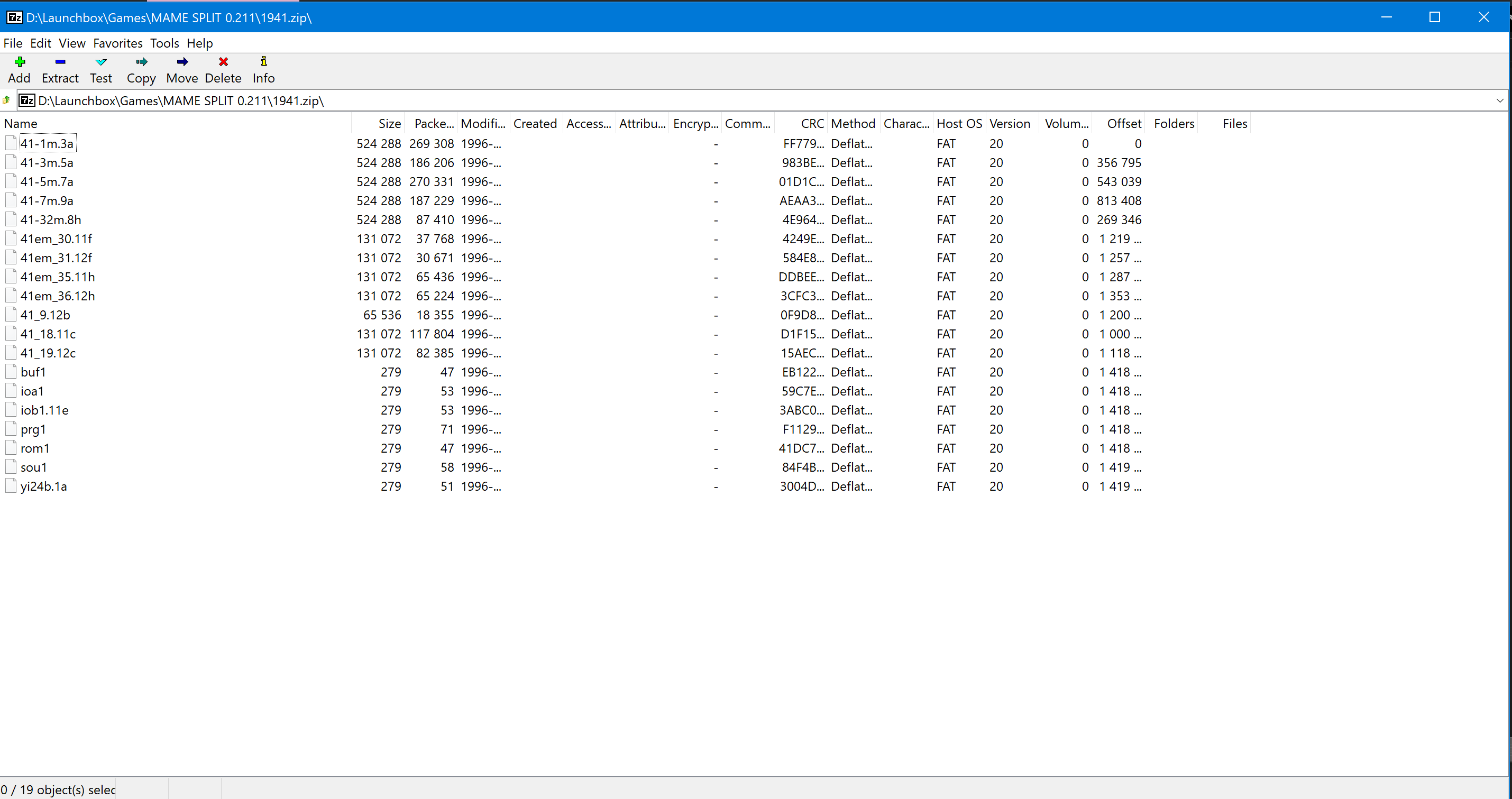Maximize the 7-Zip window
1512x799 pixels.
coord(1434,17)
